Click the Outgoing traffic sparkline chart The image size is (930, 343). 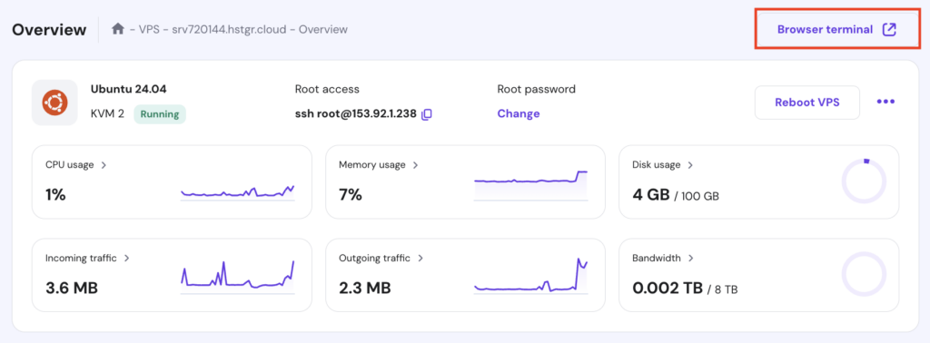(530, 276)
